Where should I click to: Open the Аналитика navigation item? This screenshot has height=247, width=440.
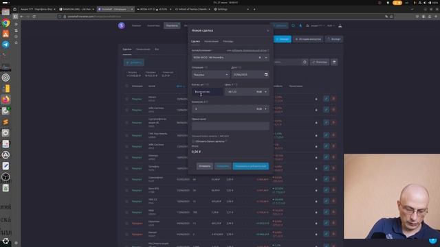pos(153,25)
